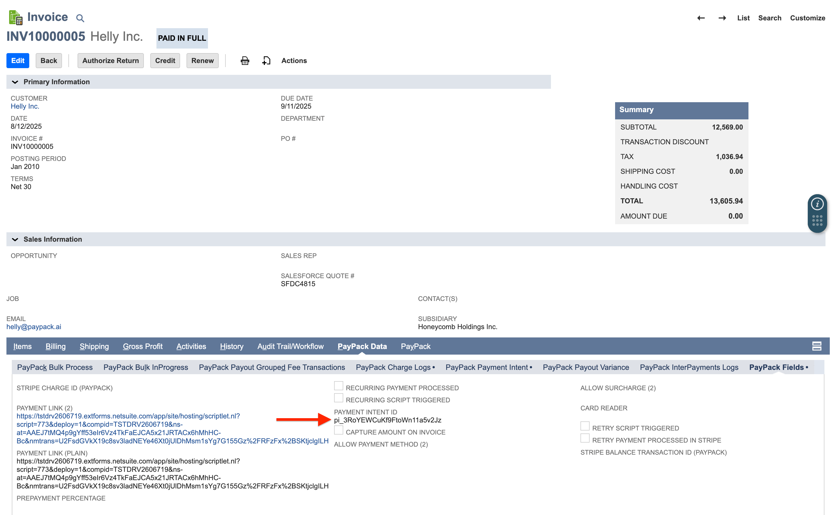Click the Edit button
This screenshot has height=515, width=833.
[x=18, y=60]
